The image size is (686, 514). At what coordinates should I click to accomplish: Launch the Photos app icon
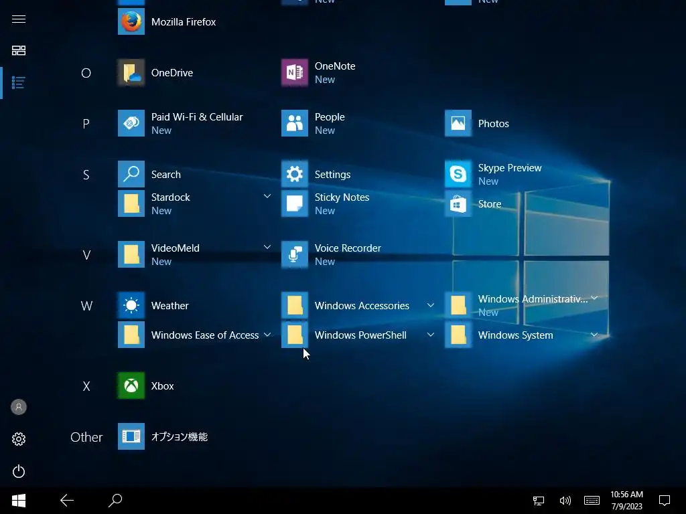(x=458, y=123)
